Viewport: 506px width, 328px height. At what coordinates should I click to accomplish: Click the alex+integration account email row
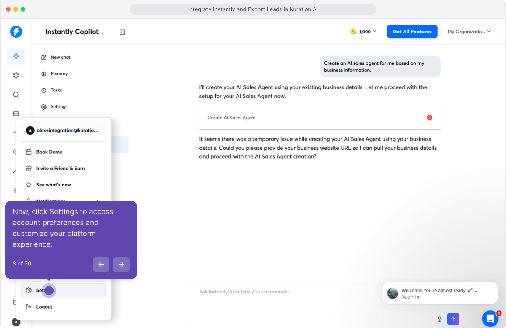tap(63, 130)
